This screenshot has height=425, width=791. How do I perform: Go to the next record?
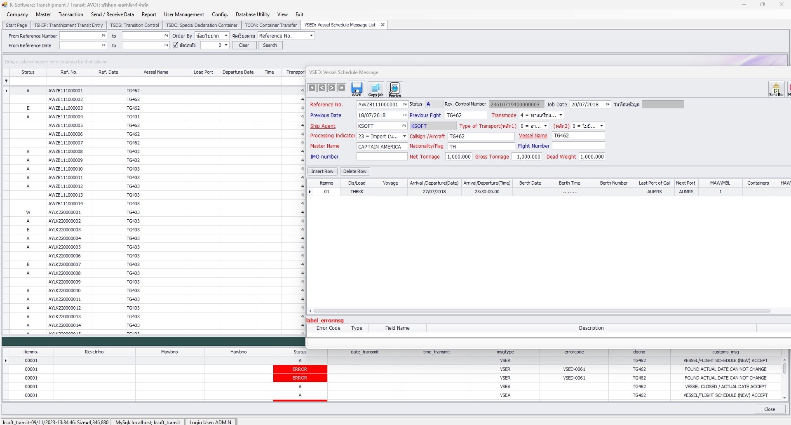[x=332, y=88]
